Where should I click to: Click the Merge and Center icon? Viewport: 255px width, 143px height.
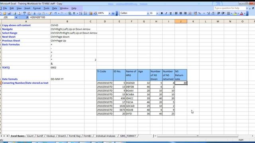(190, 13)
